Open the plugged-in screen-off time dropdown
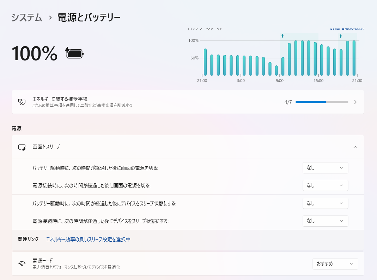377x280 pixels. coord(325,185)
